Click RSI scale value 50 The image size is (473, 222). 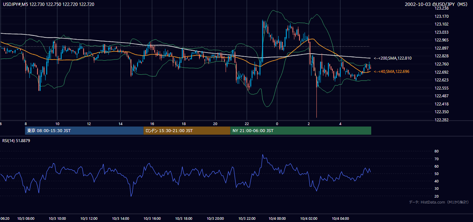pyautogui.click(x=437, y=174)
